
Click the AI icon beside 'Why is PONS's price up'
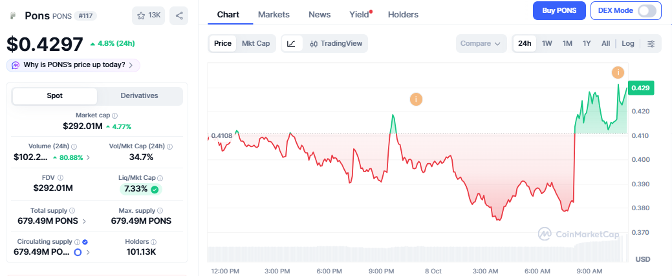click(x=16, y=65)
